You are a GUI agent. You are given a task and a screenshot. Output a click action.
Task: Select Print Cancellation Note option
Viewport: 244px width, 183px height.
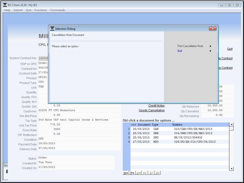[190, 46]
